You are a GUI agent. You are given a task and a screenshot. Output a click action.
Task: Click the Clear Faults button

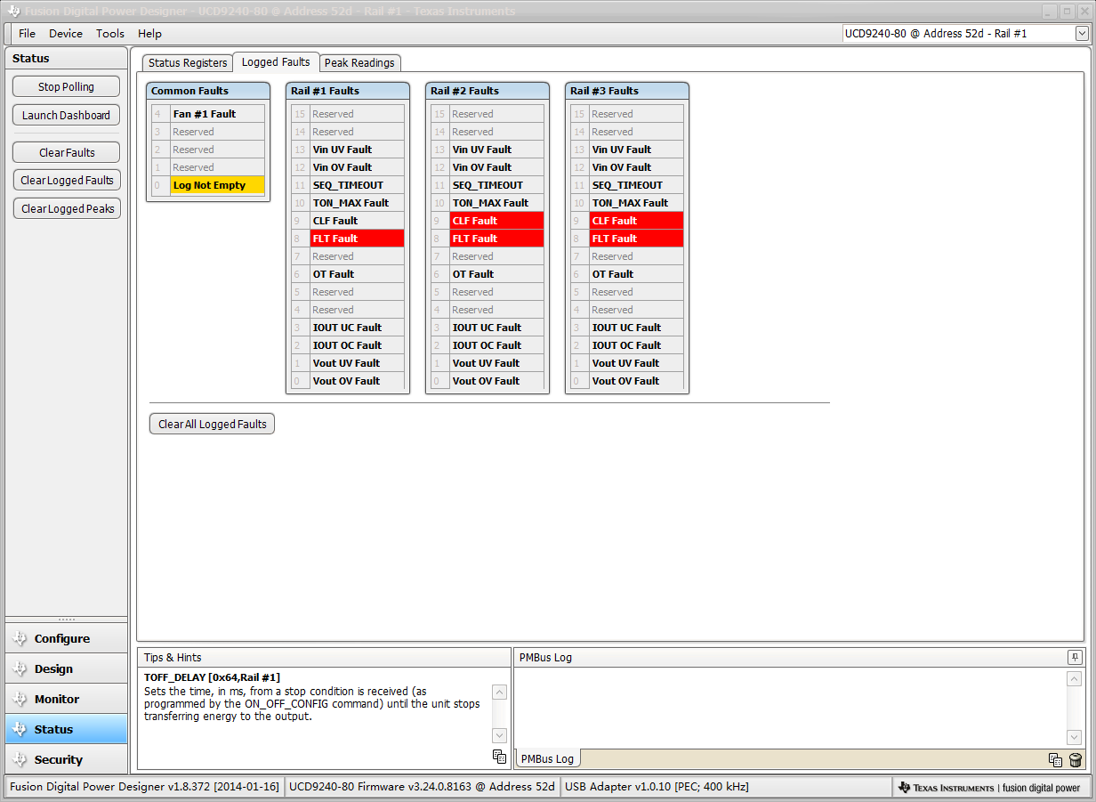[x=67, y=153]
